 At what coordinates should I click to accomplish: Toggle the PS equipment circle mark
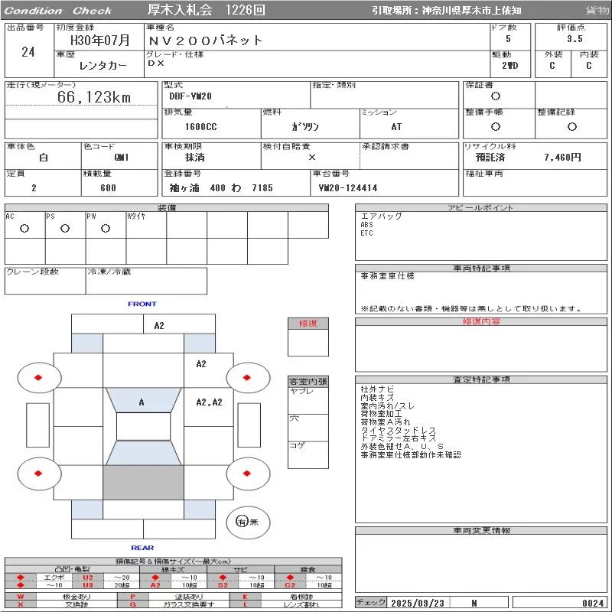(65, 228)
